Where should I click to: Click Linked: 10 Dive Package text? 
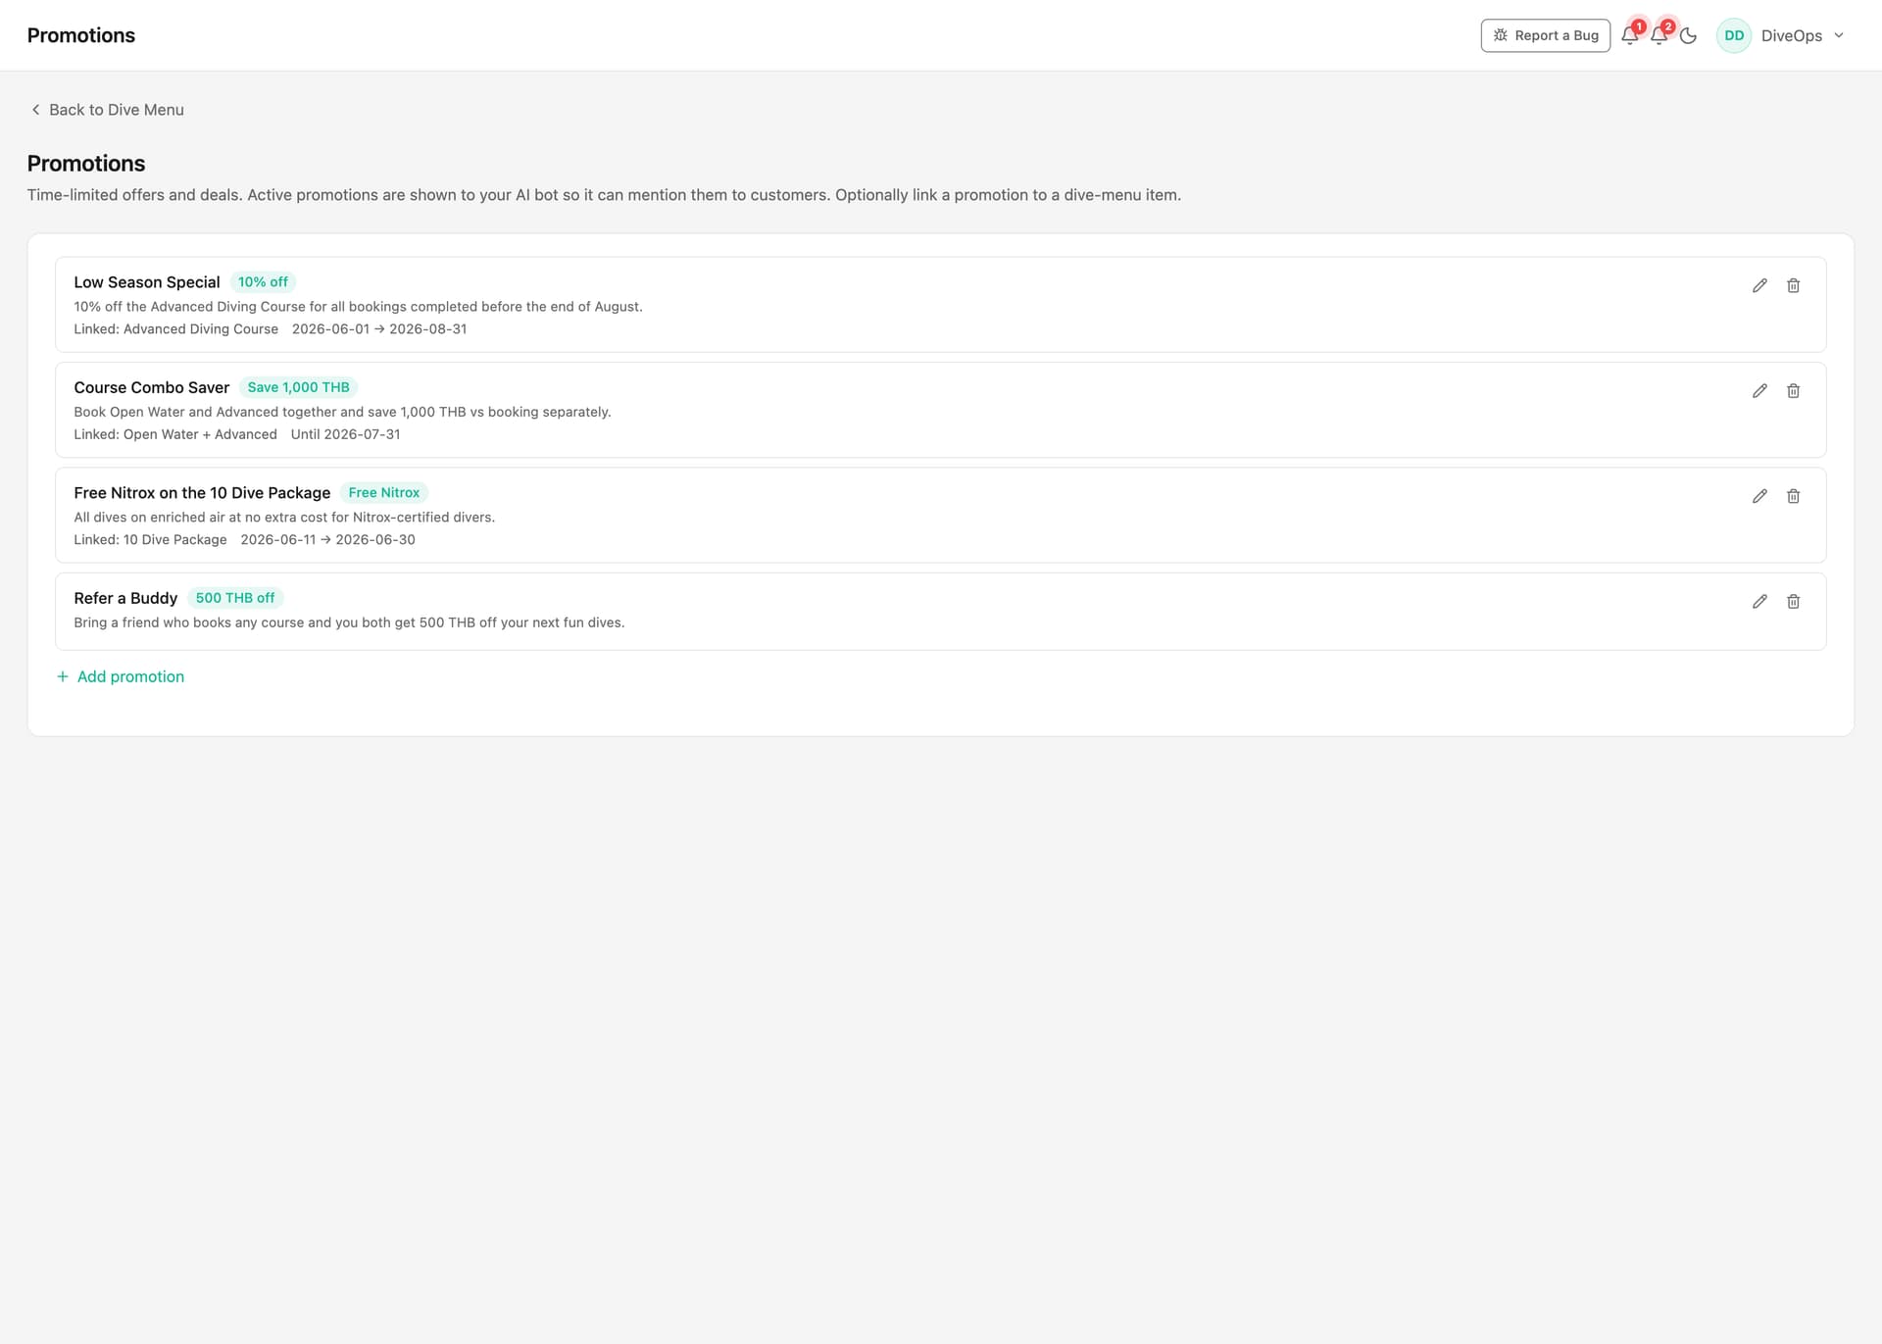[150, 540]
